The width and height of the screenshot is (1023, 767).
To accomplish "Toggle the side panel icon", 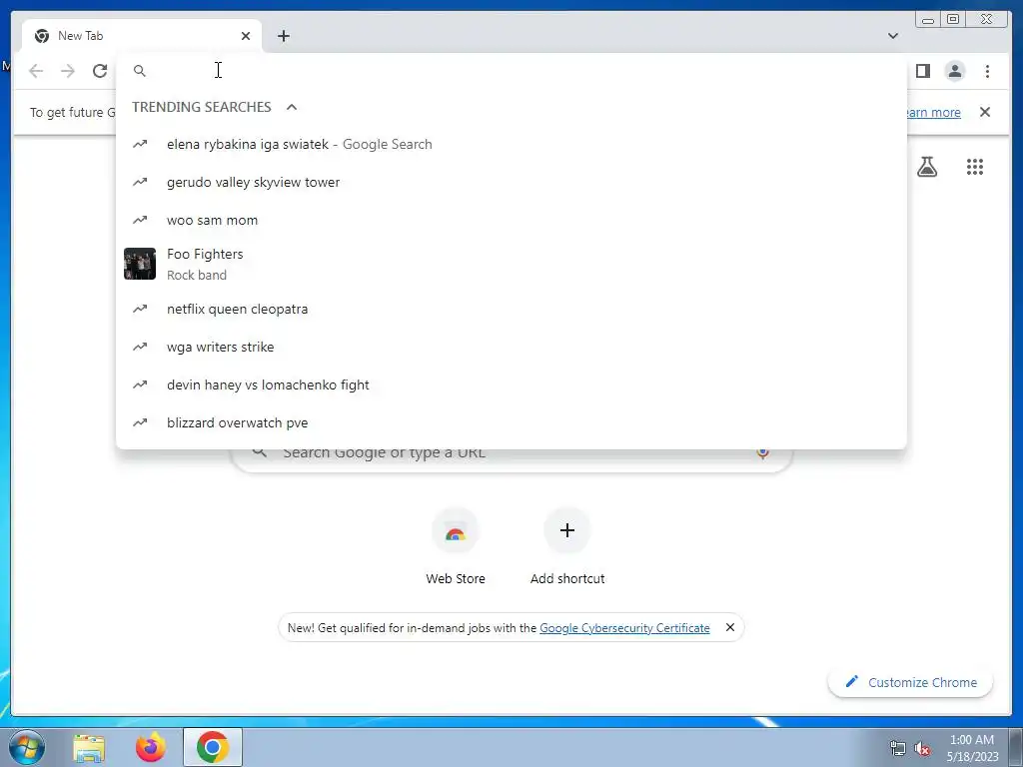I will click(922, 71).
